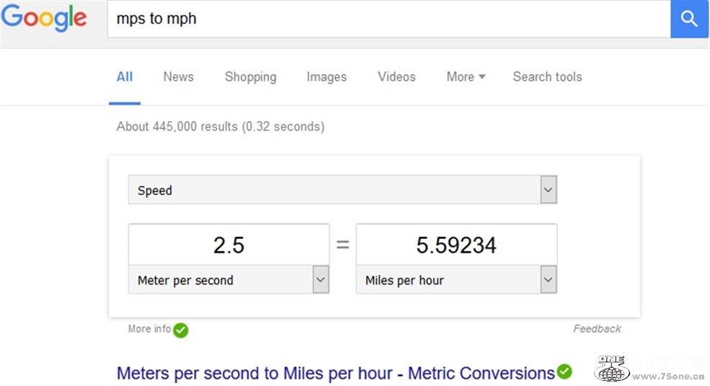Open the Speed measurement type dropdown
Screen dimensions: 710x386
[x=342, y=190]
